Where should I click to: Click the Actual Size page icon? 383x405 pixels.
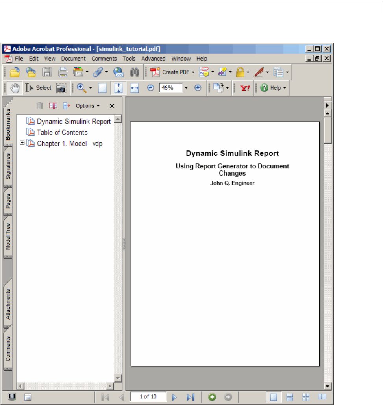[102, 88]
